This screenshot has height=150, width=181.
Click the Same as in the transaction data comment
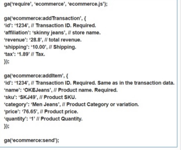tap(136, 83)
